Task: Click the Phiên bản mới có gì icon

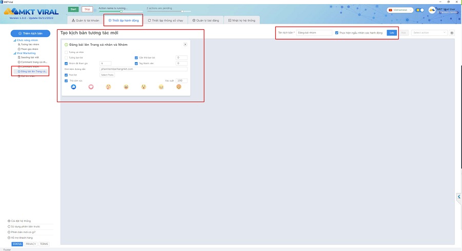Action: (9, 232)
